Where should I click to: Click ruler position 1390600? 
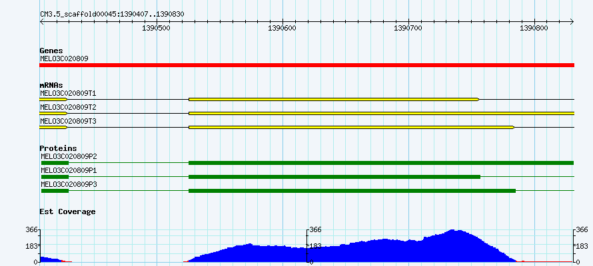click(283, 28)
